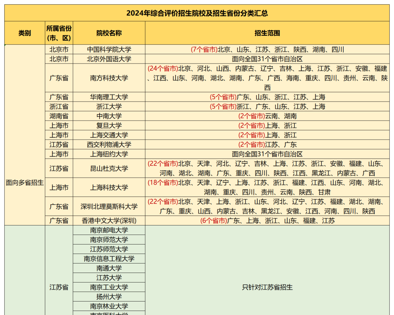The height and width of the screenshot is (315, 394).
Task: Click 江苏省 in 西交利物浦大学 row
Action: 59,145
